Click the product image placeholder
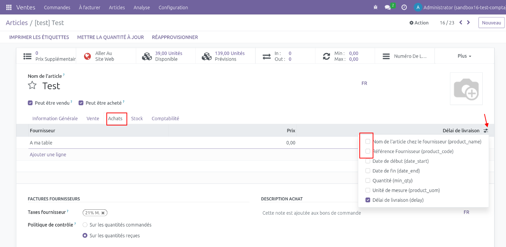The height and width of the screenshot is (247, 506). [x=466, y=89]
